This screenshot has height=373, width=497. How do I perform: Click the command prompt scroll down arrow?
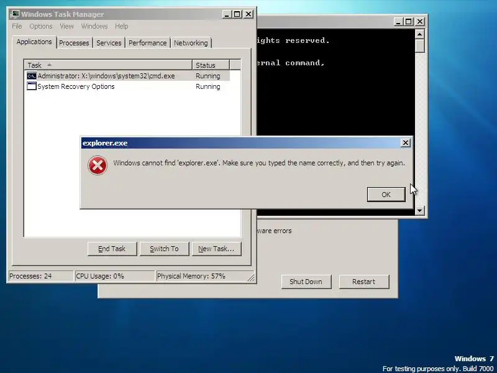[420, 210]
